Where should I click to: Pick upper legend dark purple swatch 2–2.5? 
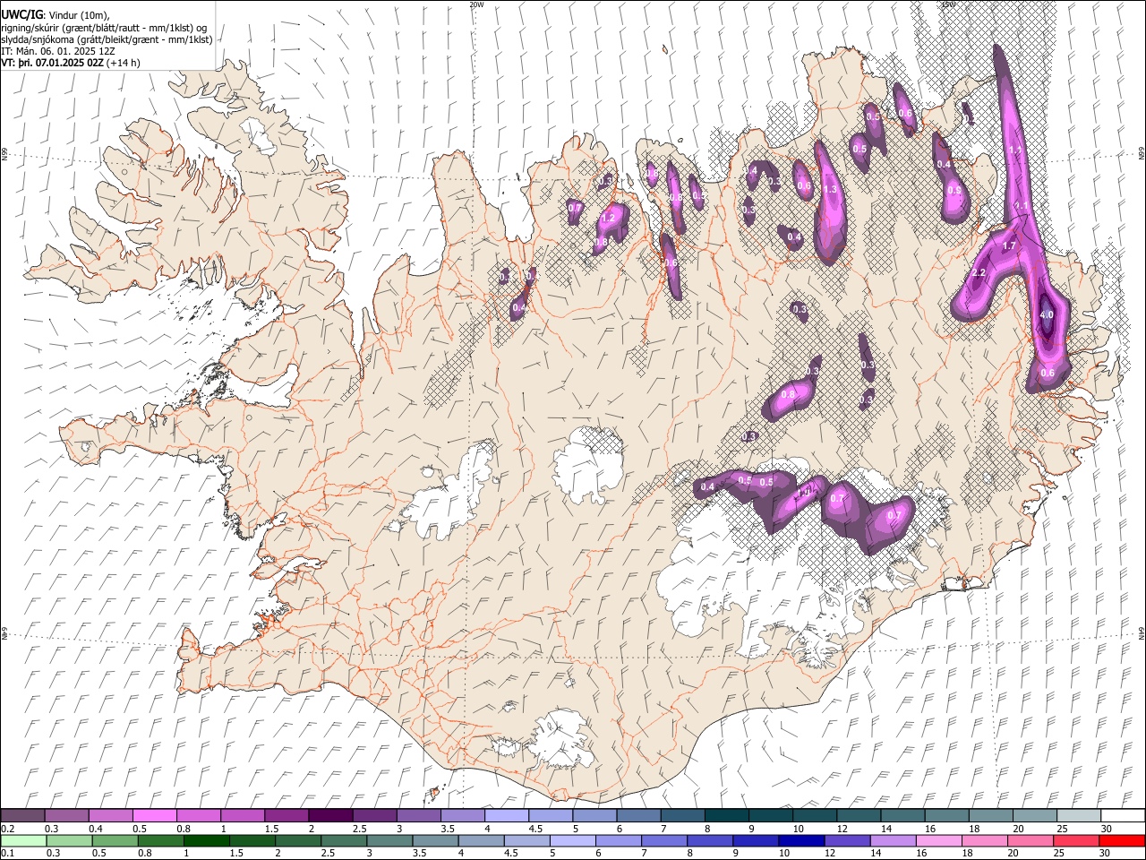pyautogui.click(x=330, y=816)
